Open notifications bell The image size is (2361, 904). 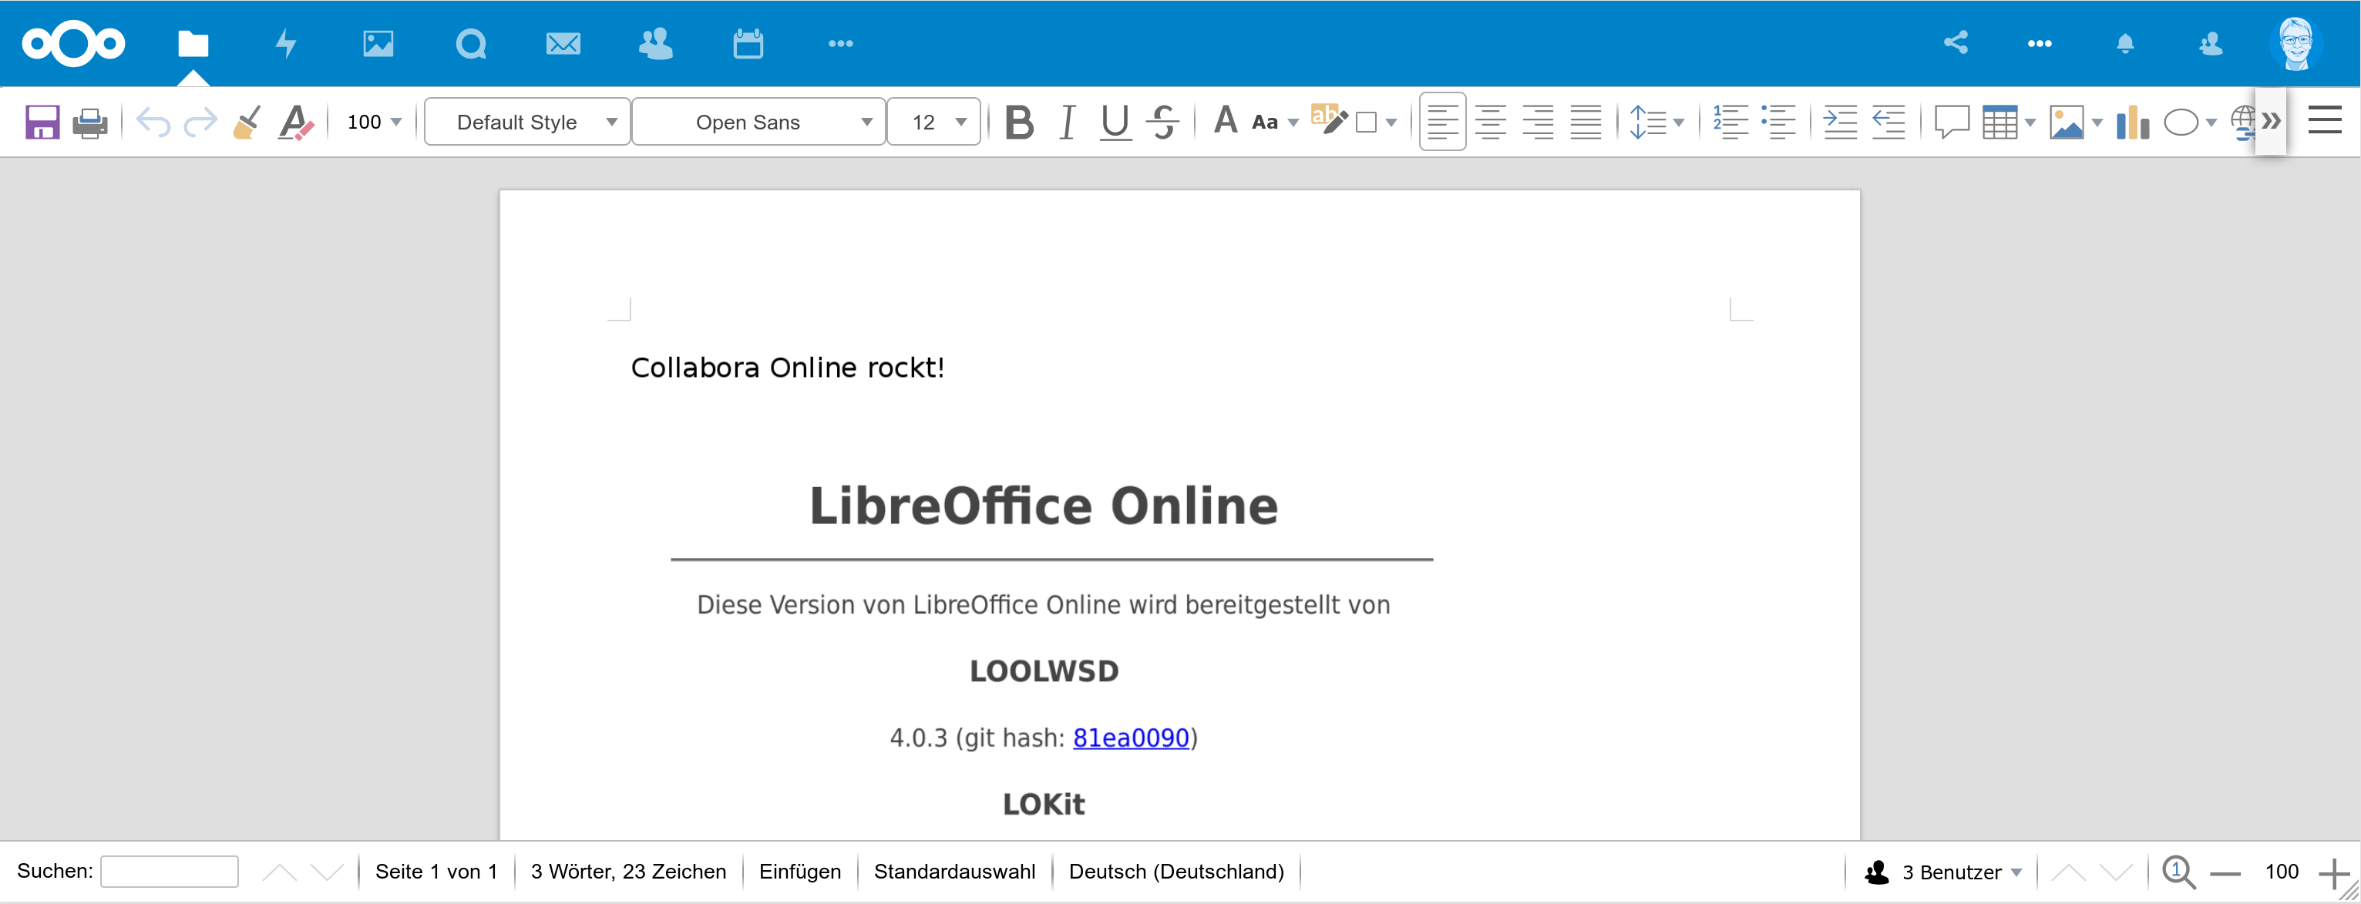(x=2125, y=43)
